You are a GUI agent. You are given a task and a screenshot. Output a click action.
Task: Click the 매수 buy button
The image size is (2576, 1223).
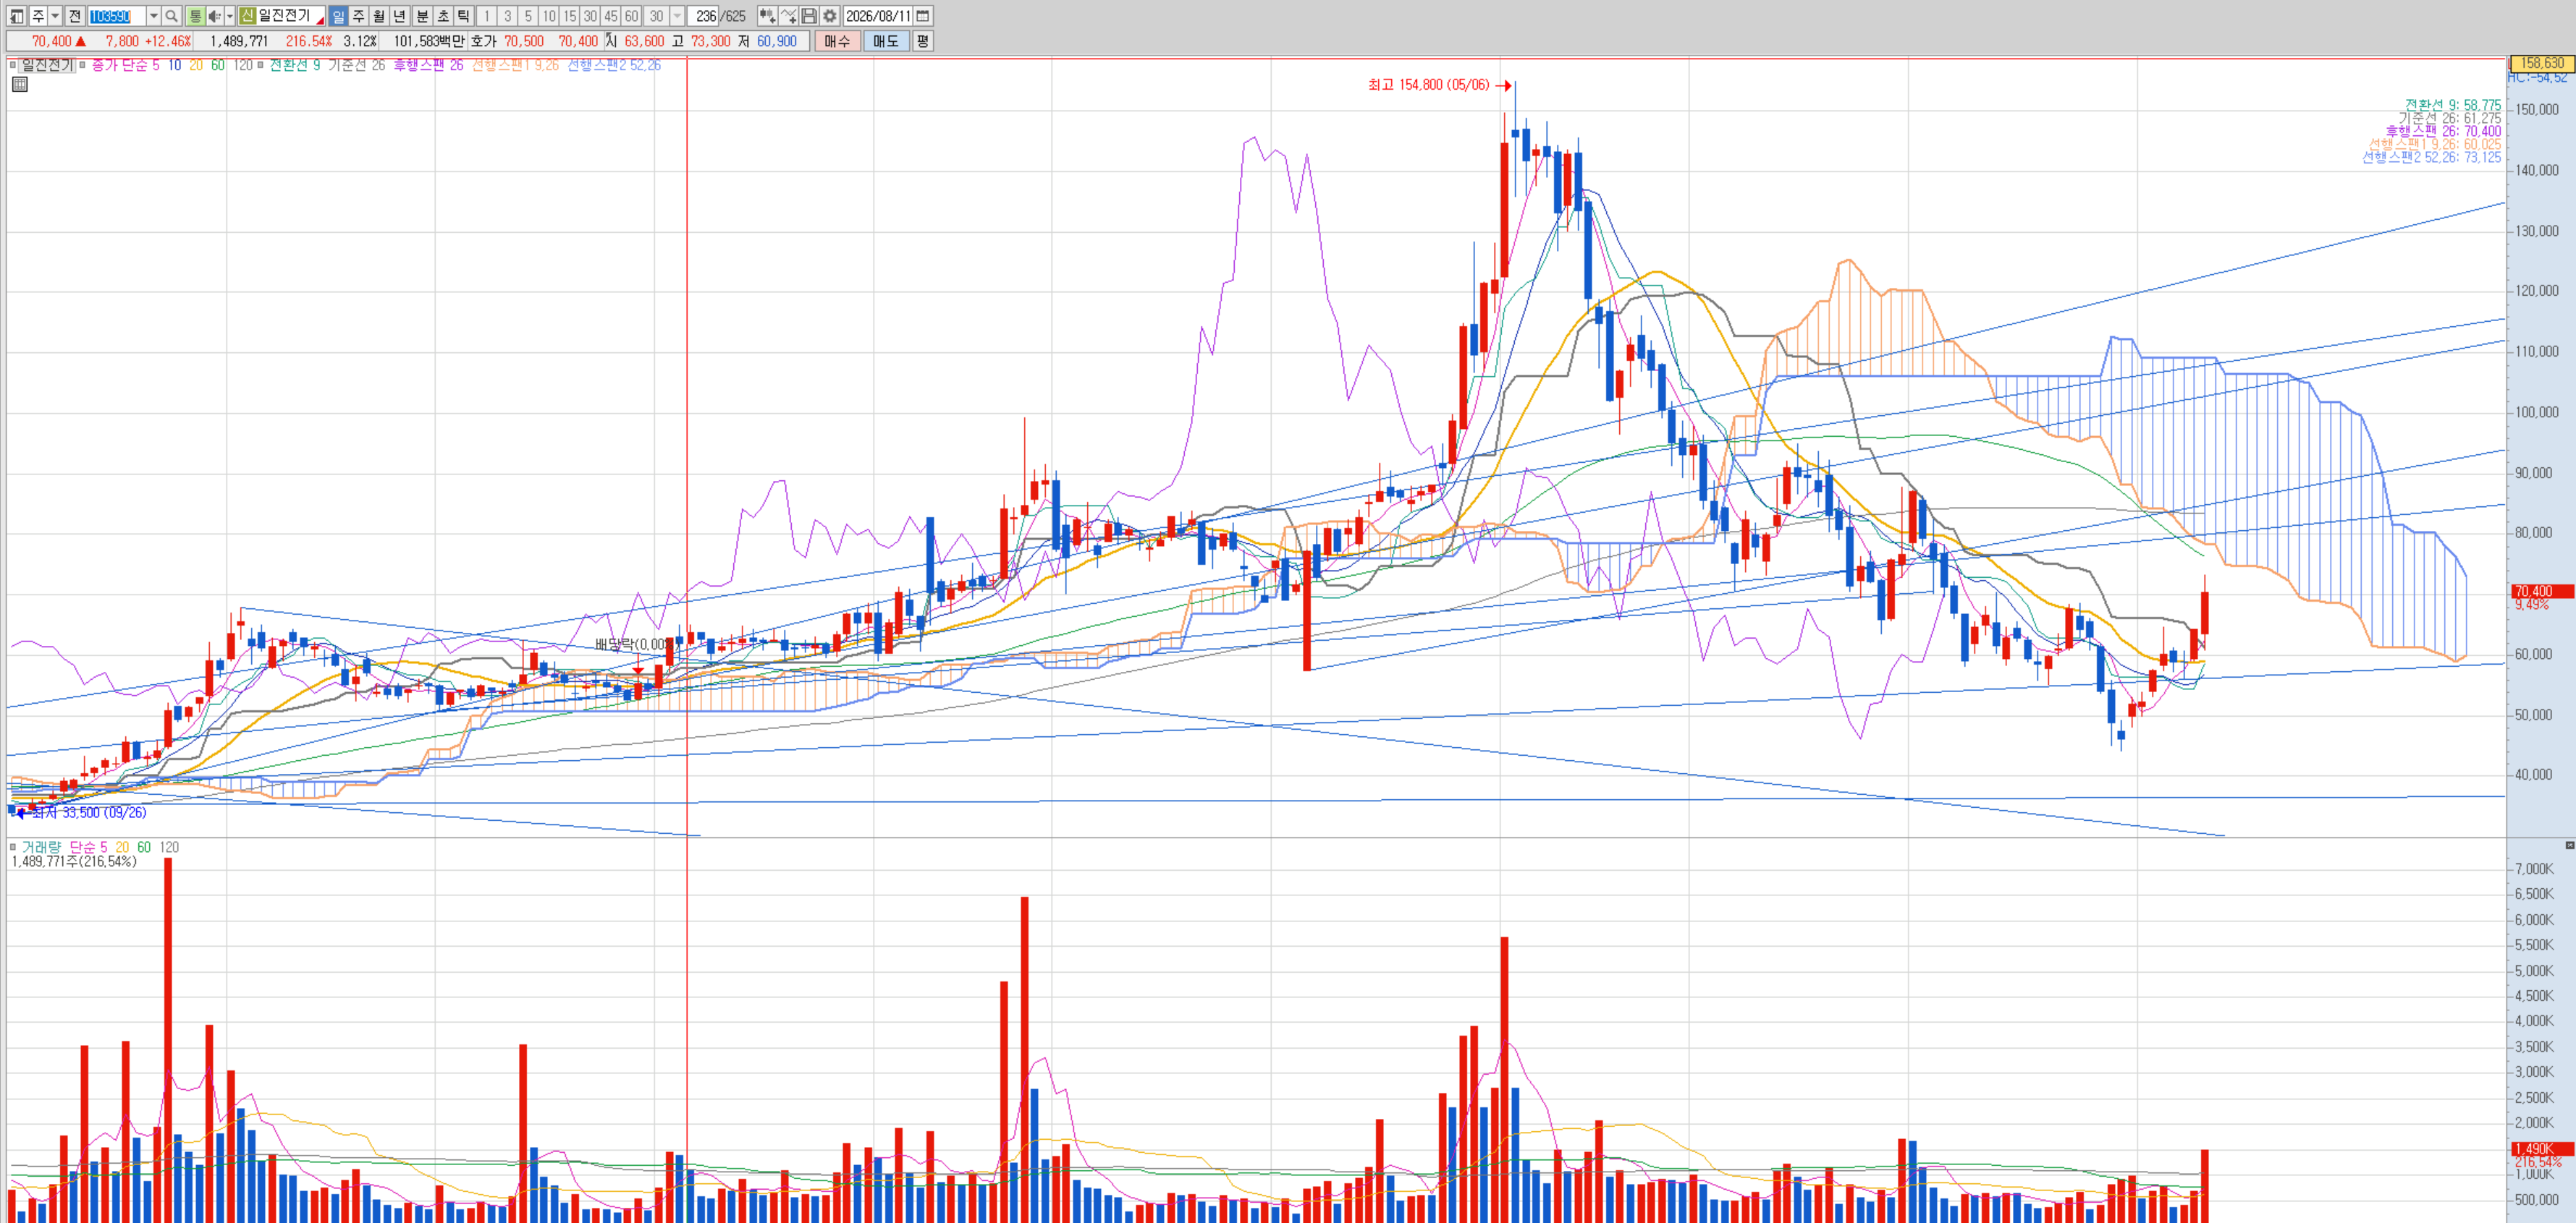(x=837, y=41)
